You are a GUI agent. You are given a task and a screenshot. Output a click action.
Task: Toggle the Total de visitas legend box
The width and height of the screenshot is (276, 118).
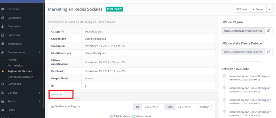coord(111,116)
